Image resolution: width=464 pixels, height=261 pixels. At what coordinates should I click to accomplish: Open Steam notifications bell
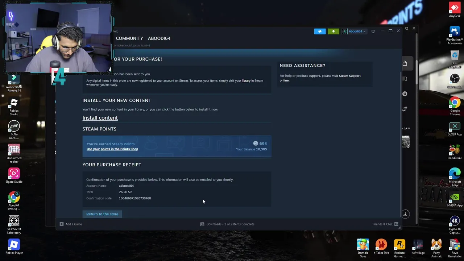[x=333, y=32]
